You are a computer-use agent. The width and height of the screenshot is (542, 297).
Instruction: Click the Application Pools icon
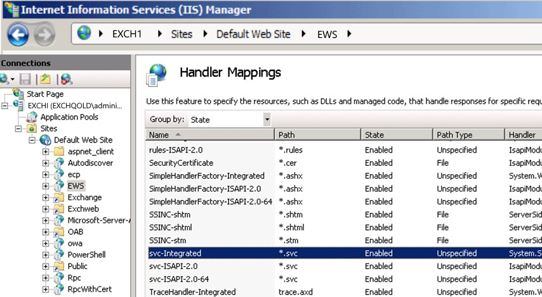click(32, 117)
